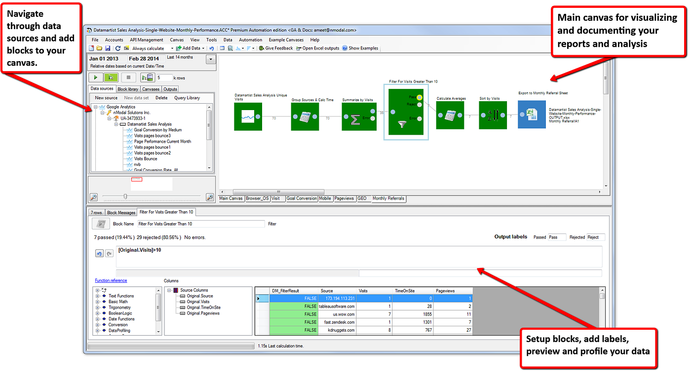The image size is (691, 388).
Task: Click the run with database icon
Action: [x=147, y=78]
